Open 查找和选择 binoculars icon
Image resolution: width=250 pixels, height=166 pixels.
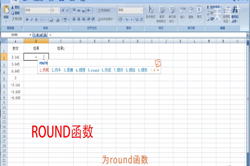pos(235,10)
